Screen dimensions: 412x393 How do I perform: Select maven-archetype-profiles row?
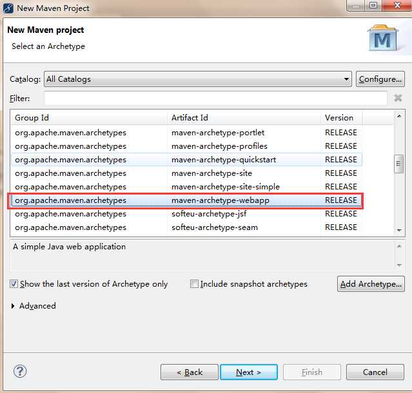pyautogui.click(x=186, y=146)
